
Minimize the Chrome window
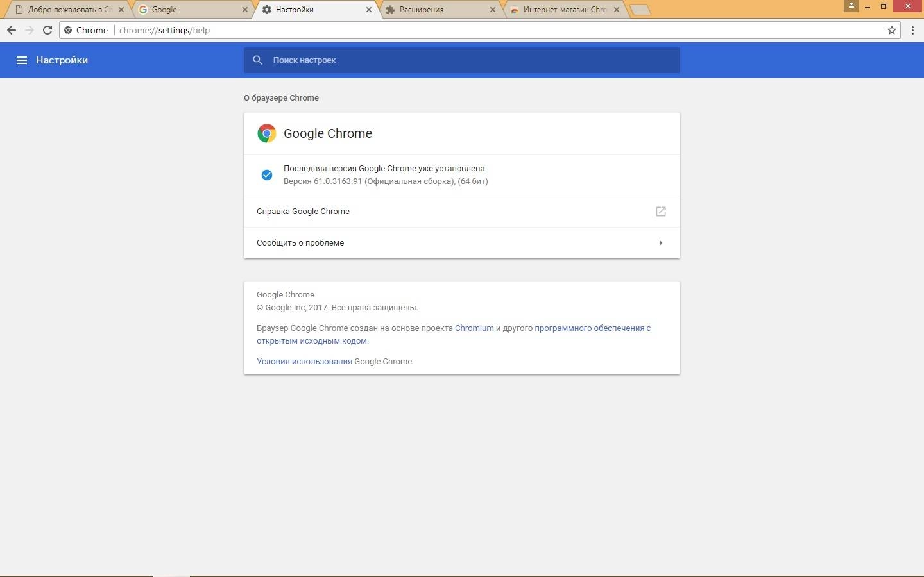point(868,6)
